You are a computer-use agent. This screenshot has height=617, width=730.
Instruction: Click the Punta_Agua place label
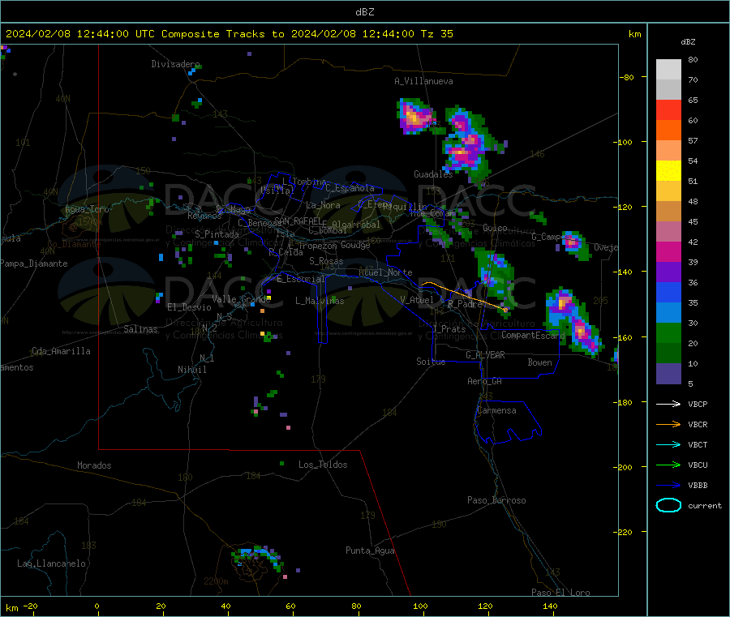[x=370, y=551]
